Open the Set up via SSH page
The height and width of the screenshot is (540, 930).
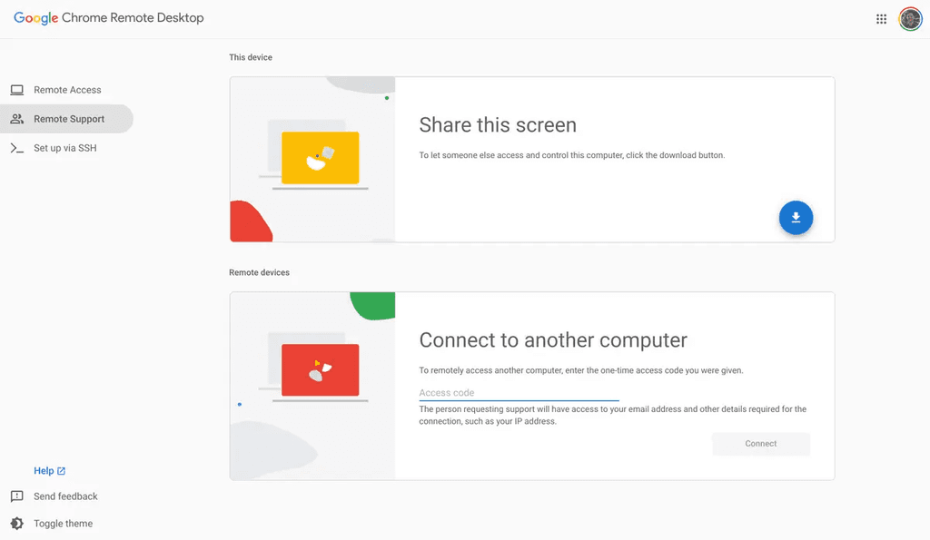[64, 147]
